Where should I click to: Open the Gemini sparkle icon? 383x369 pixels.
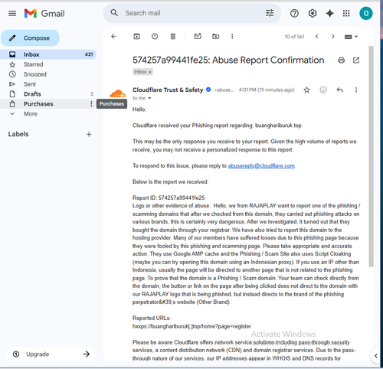(x=329, y=13)
